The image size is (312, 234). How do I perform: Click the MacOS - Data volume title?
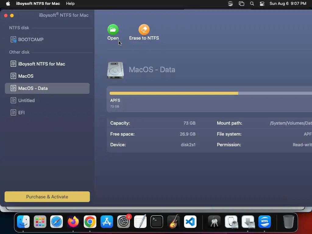(x=152, y=70)
